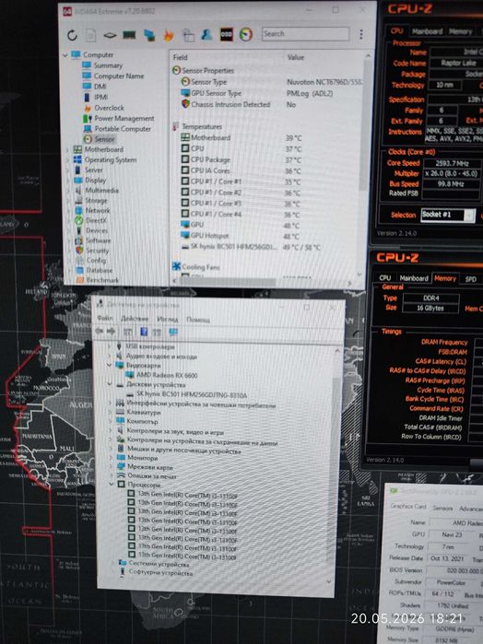Open the Действие menu in Device Manager

click(135, 319)
